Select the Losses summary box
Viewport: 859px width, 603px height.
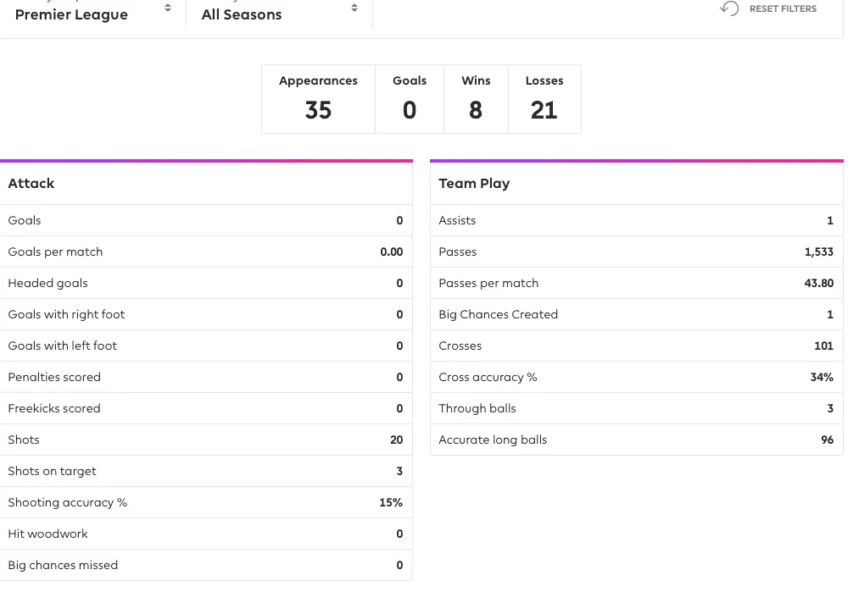(544, 99)
